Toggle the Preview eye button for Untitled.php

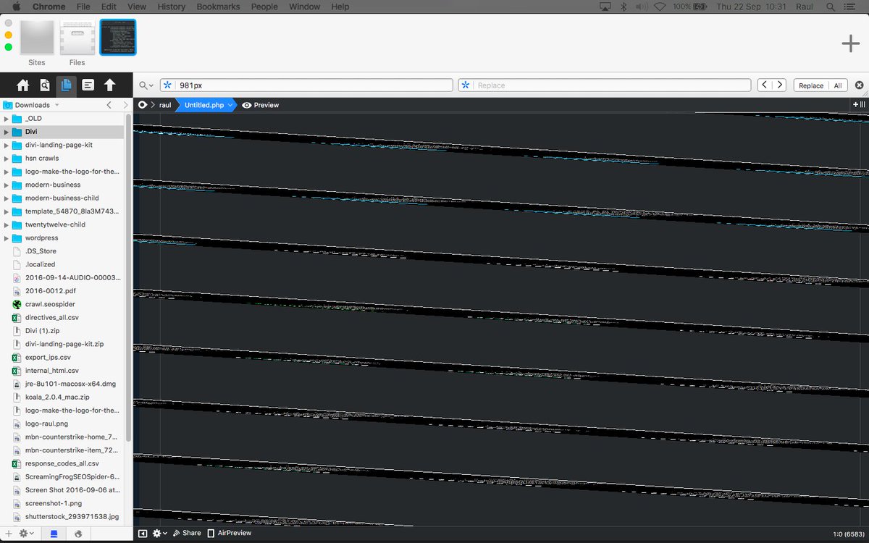pos(246,105)
